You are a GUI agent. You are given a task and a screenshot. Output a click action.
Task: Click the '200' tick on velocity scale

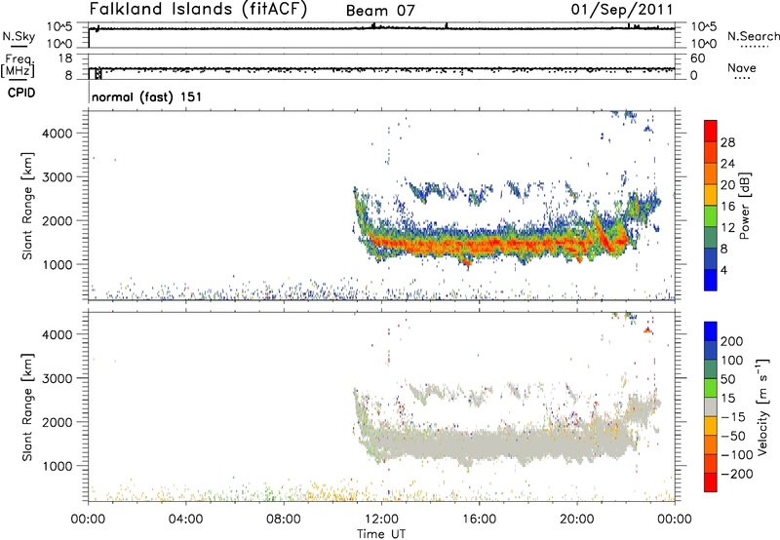pos(732,341)
